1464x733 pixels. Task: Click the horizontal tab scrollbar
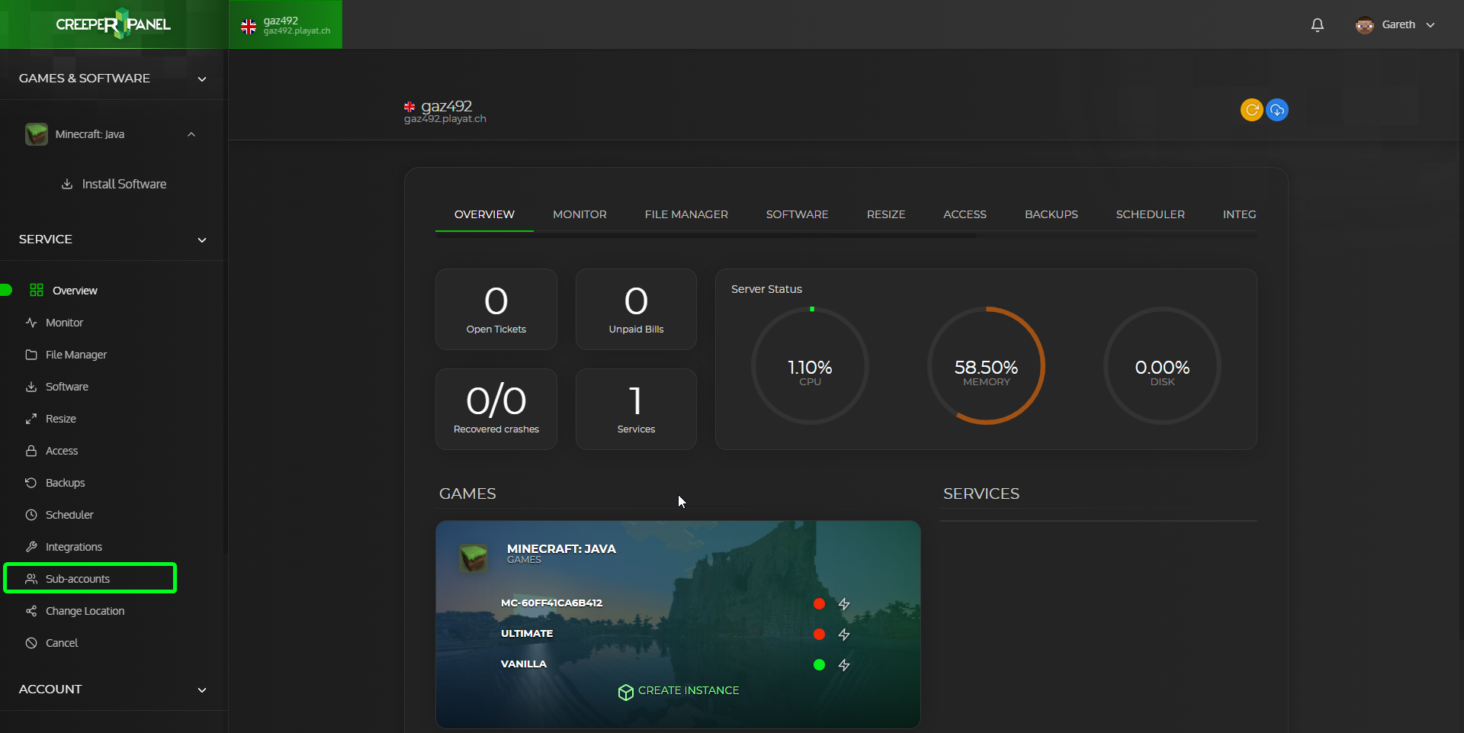click(705, 236)
